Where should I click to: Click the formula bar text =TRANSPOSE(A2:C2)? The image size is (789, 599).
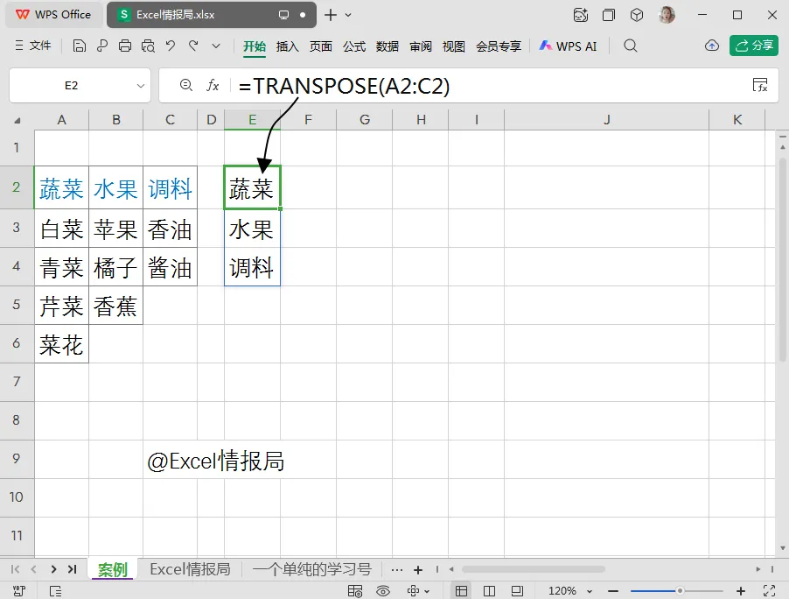344,86
